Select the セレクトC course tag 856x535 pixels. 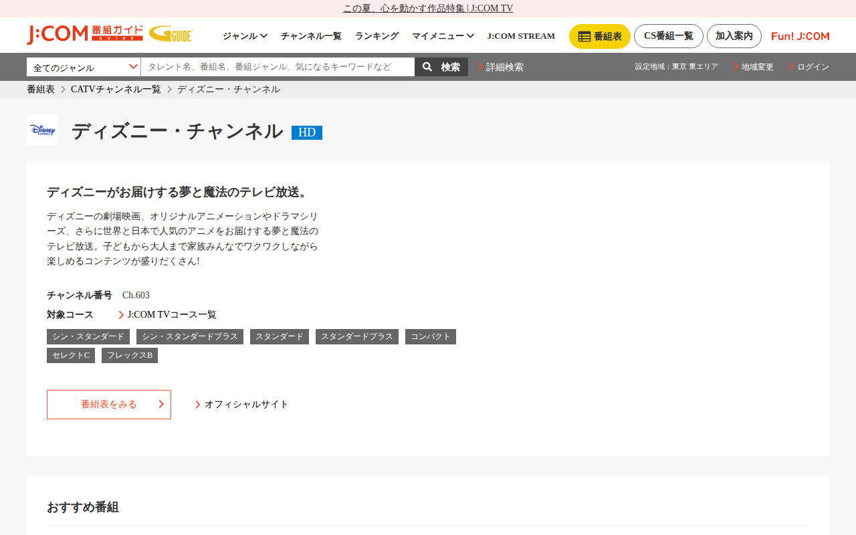[x=71, y=355]
